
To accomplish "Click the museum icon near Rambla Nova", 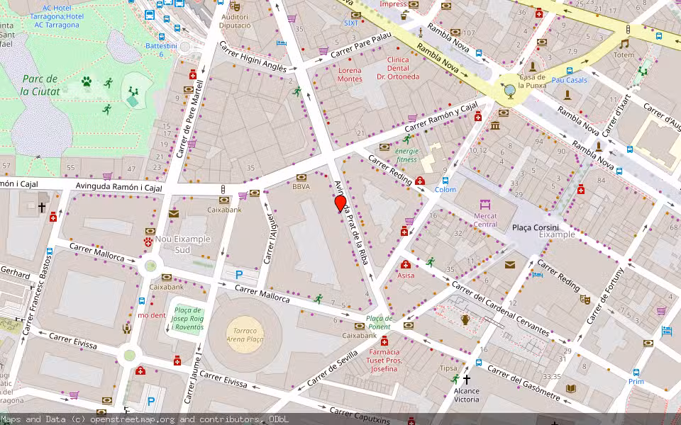I will tap(495, 126).
